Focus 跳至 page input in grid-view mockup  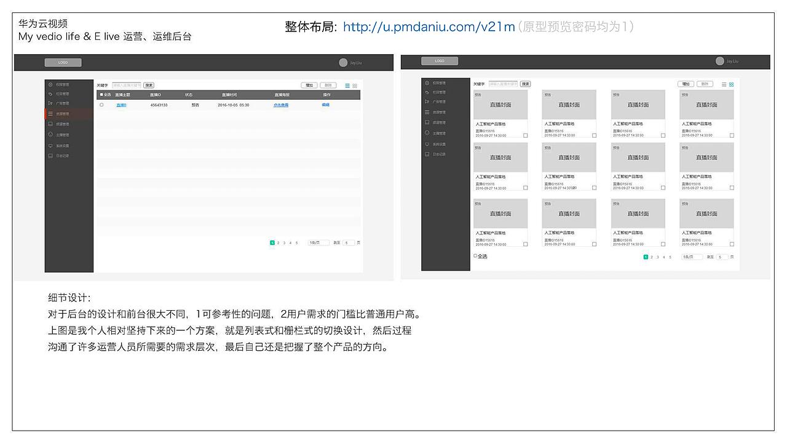pos(722,257)
